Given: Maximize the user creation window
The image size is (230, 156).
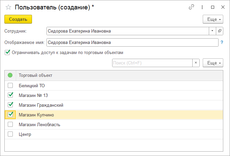Looking at the screenshot, I should tap(212, 7).
